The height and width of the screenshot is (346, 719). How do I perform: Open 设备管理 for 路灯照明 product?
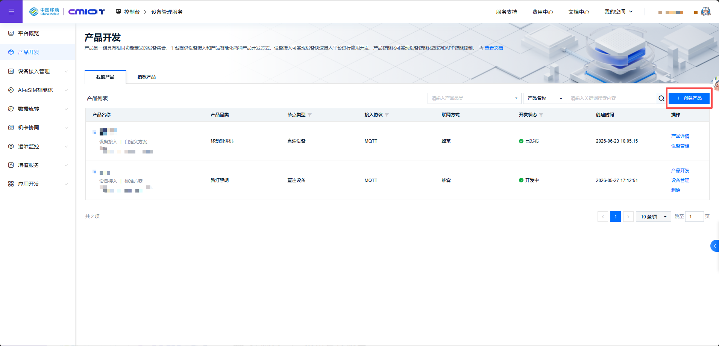click(680, 181)
